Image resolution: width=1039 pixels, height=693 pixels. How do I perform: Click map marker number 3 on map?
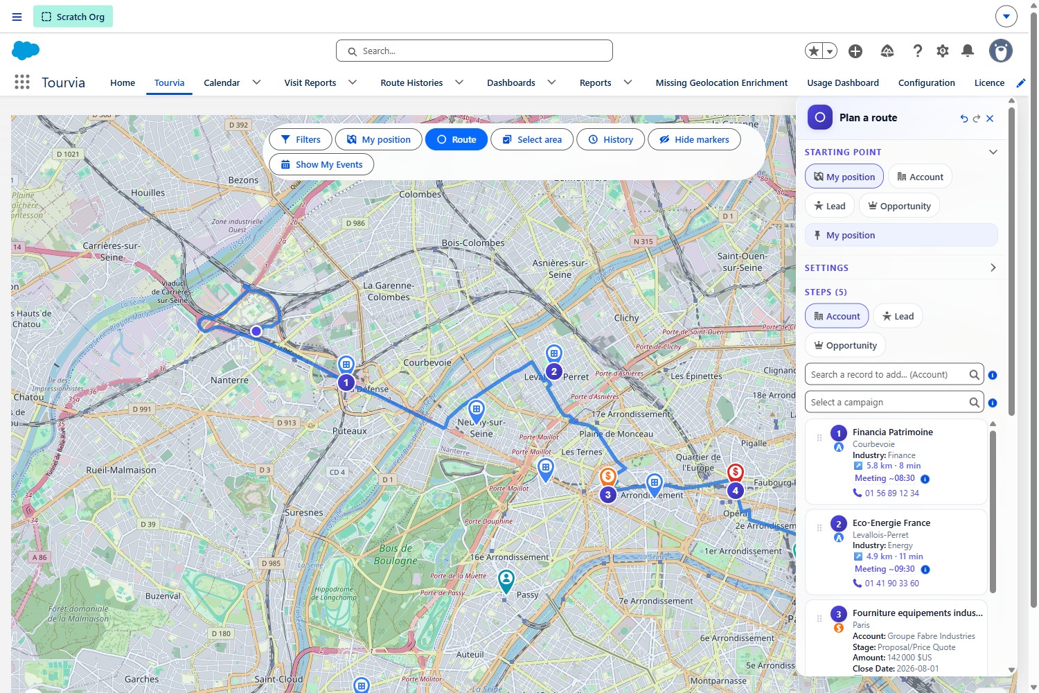(607, 495)
